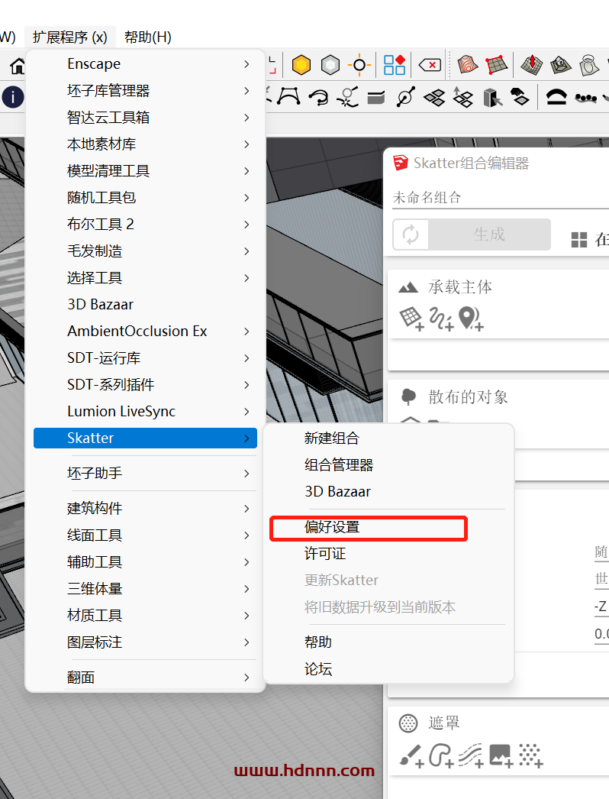Select the Sandbox Drape tool
This screenshot has height=799, width=609.
pyautogui.click(x=588, y=65)
